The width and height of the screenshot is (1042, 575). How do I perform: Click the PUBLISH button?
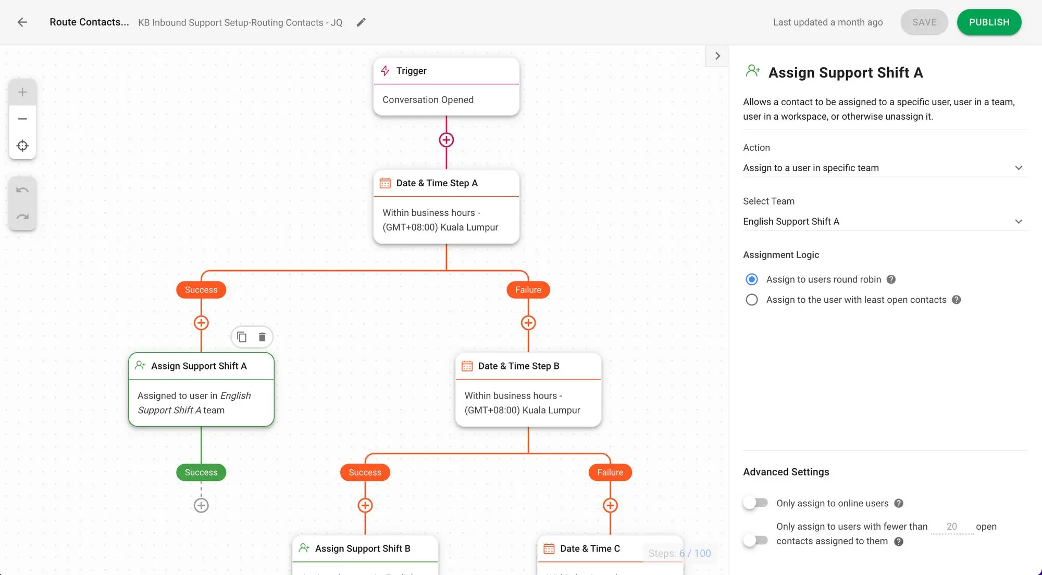(x=989, y=22)
